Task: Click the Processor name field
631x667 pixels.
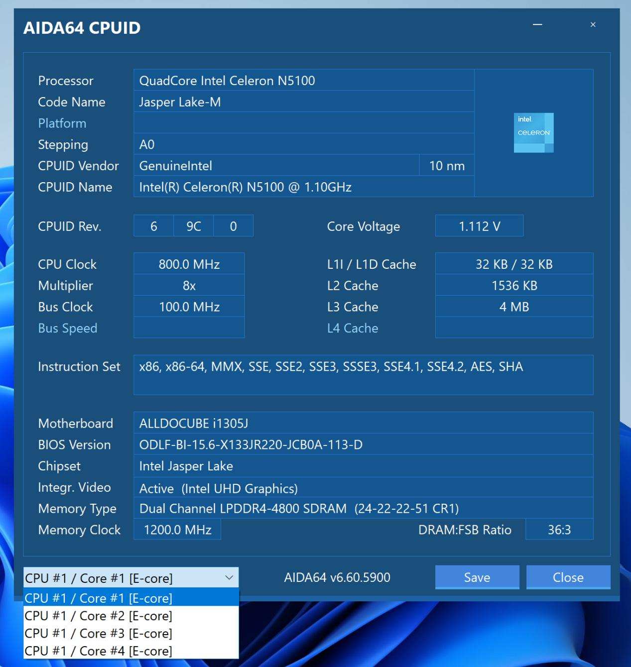Action: click(304, 80)
